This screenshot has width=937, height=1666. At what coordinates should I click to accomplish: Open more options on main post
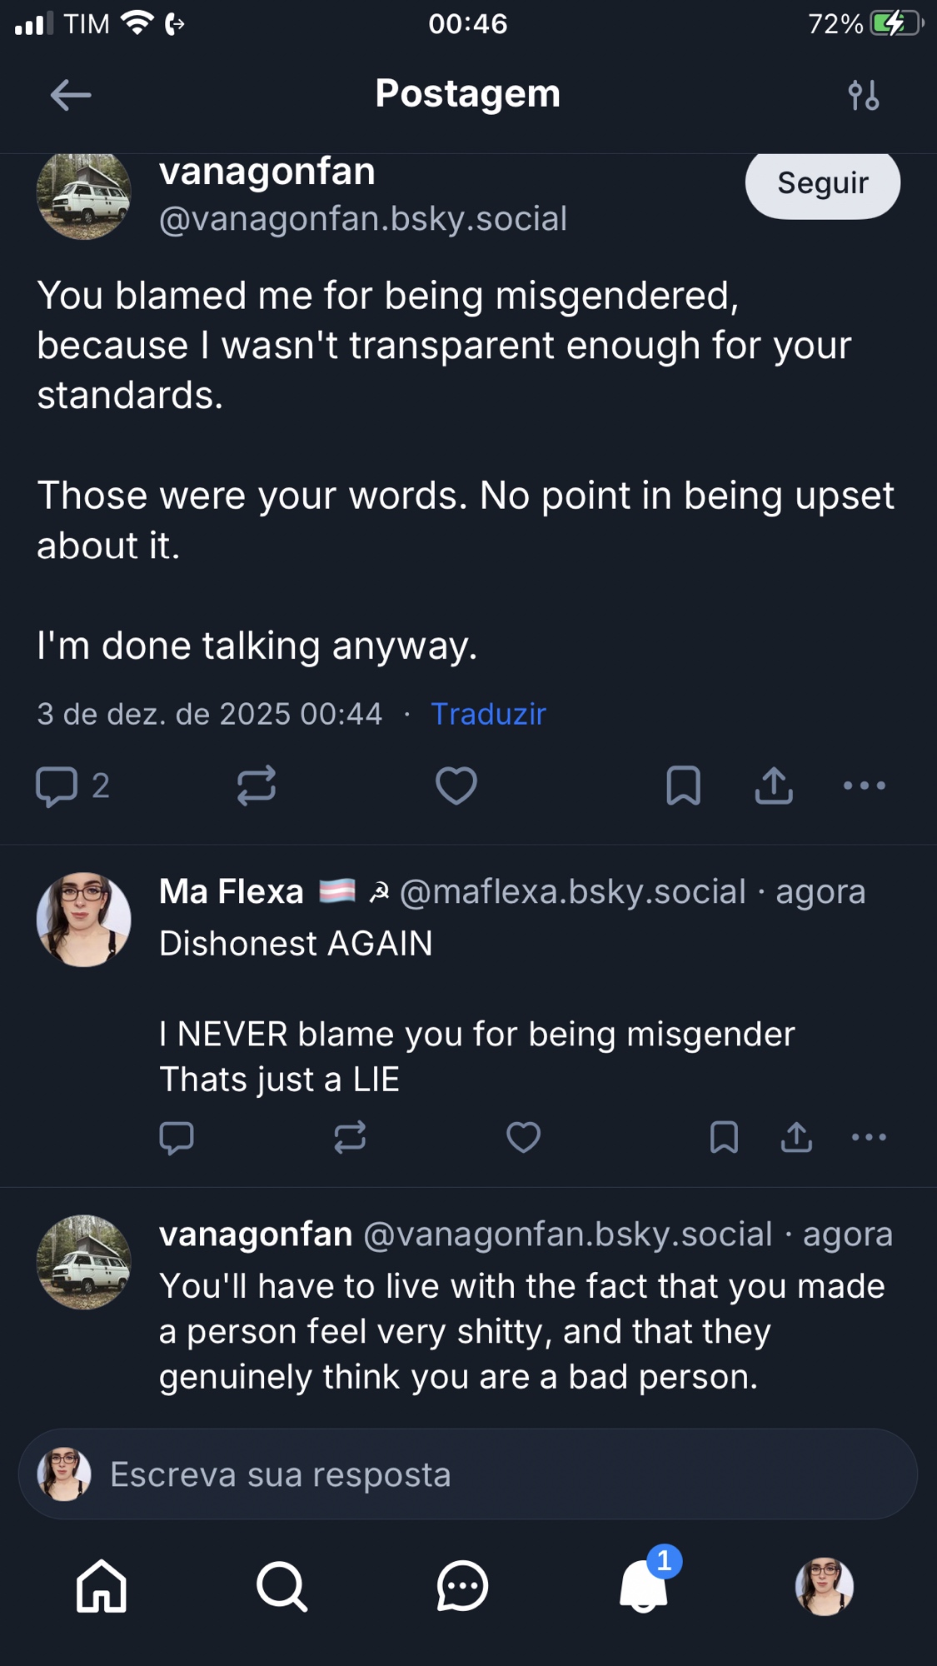click(x=864, y=786)
